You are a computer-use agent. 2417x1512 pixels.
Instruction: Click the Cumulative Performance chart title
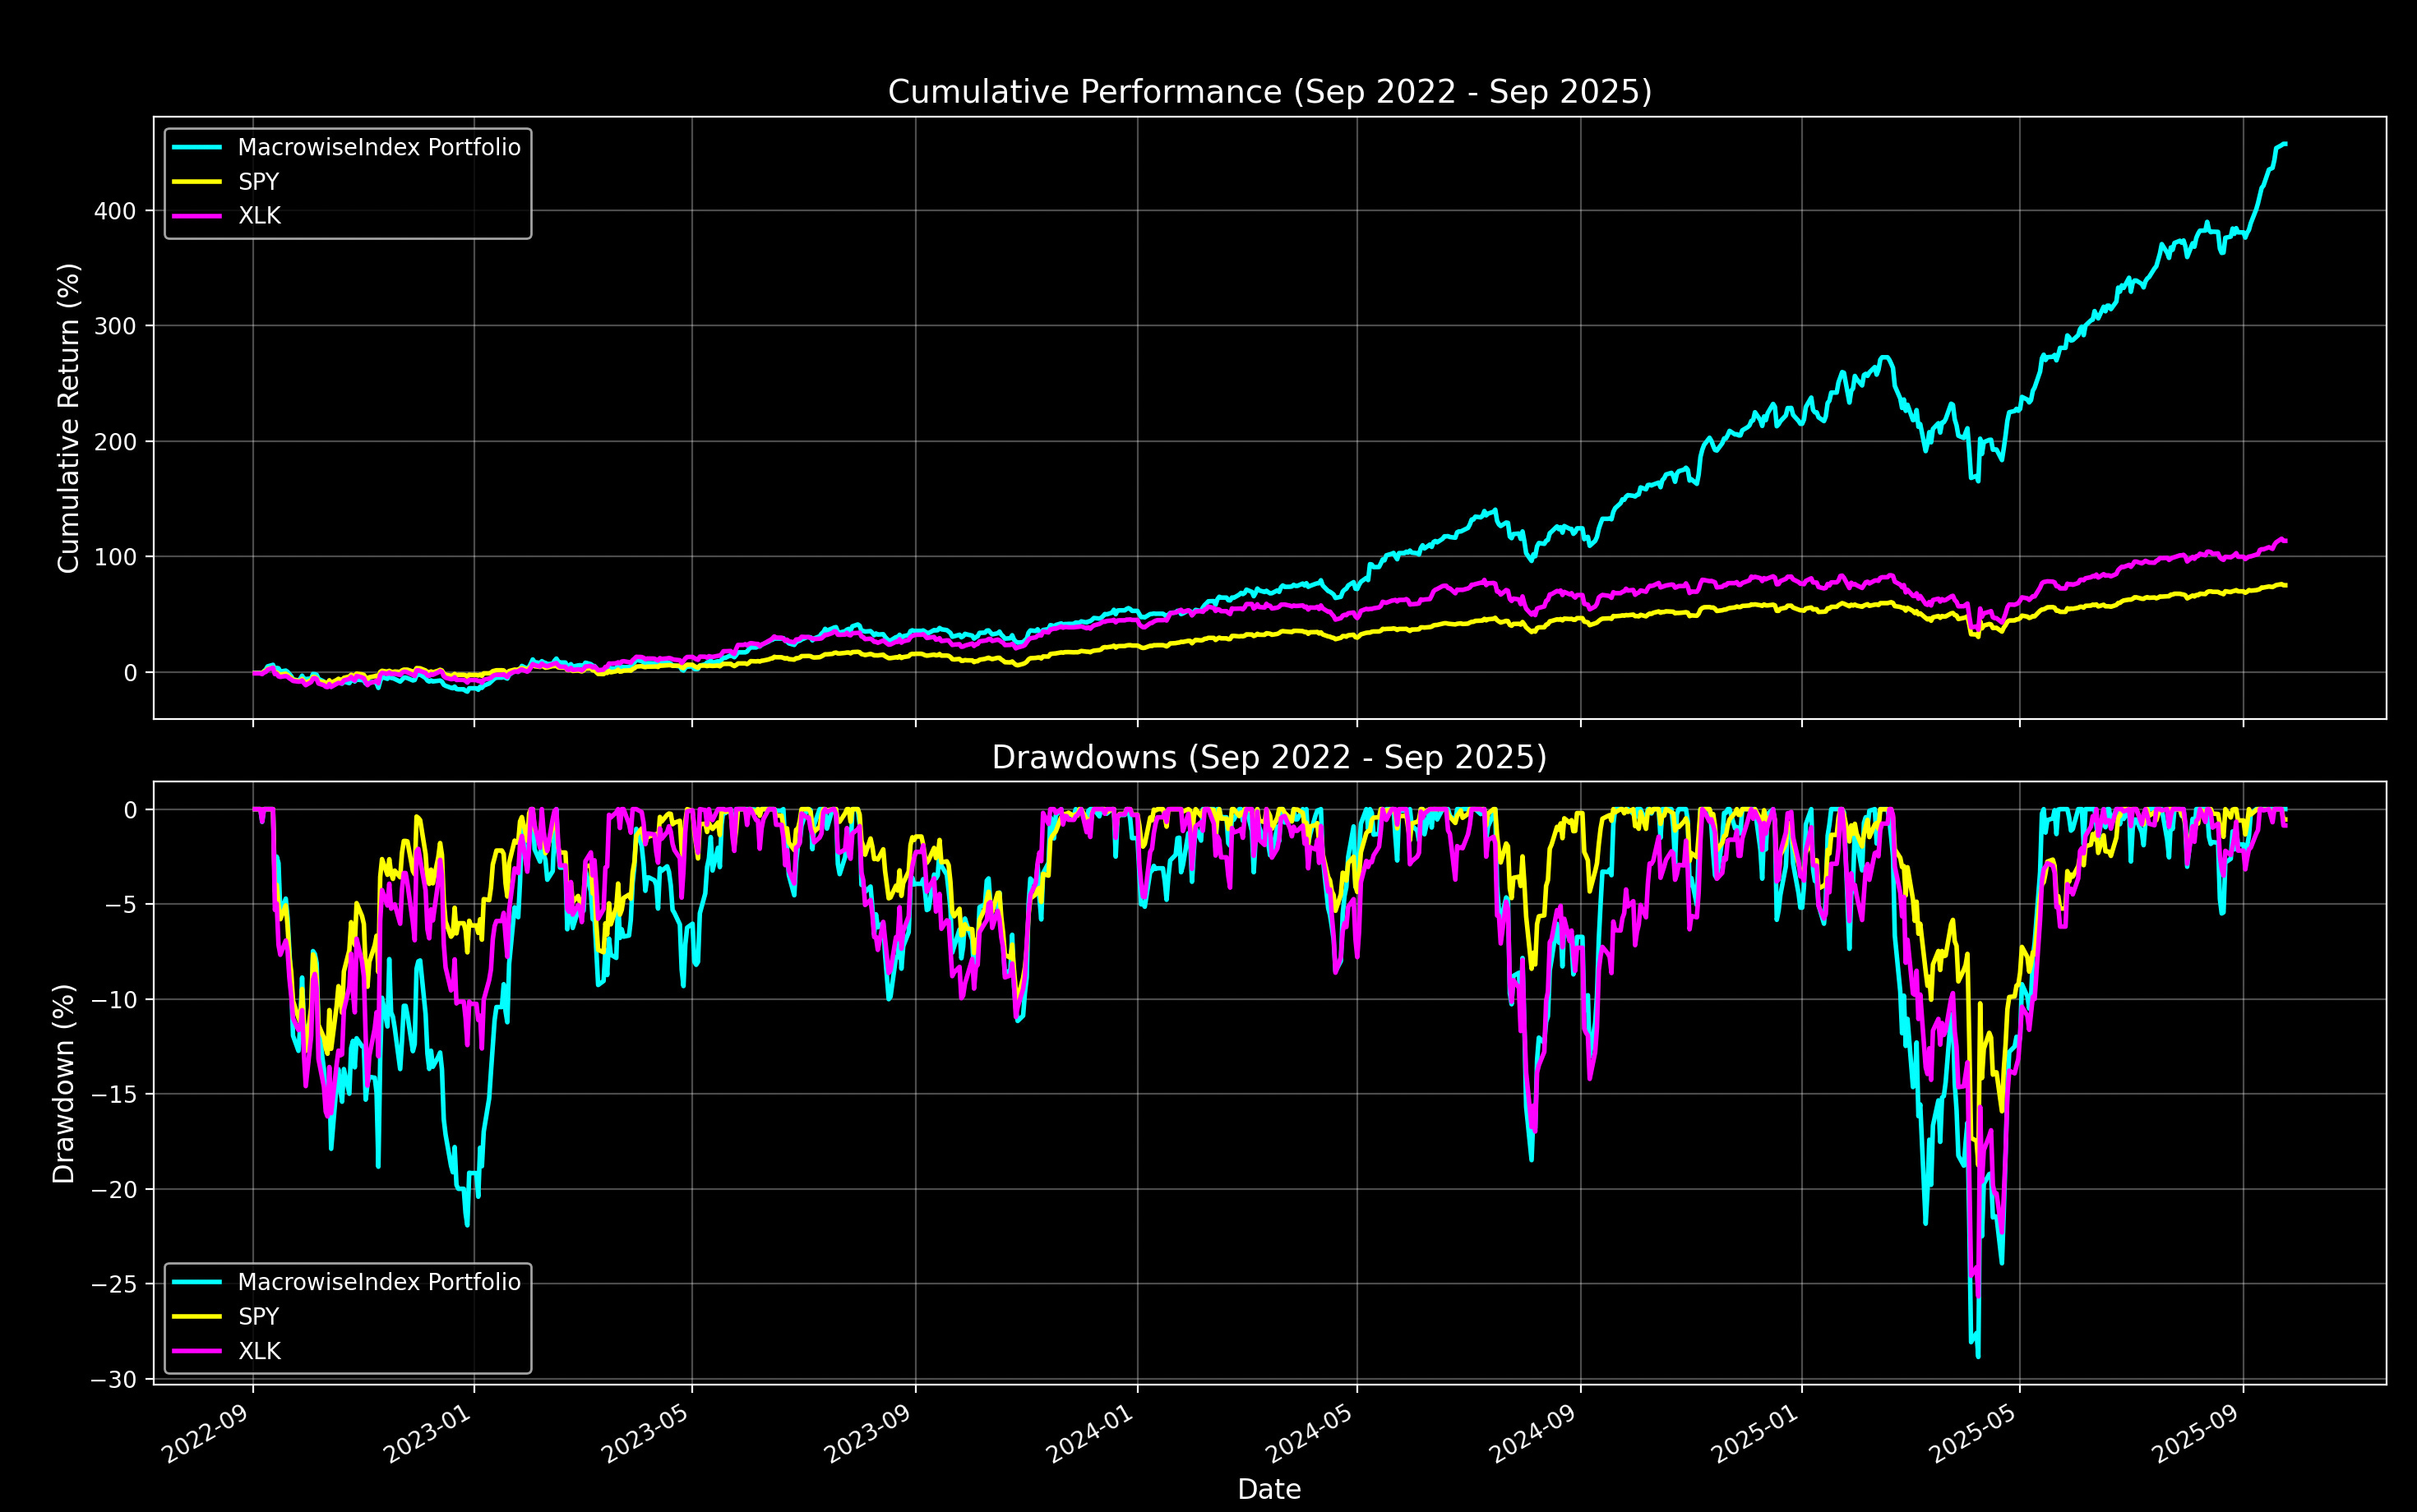pos(1269,92)
